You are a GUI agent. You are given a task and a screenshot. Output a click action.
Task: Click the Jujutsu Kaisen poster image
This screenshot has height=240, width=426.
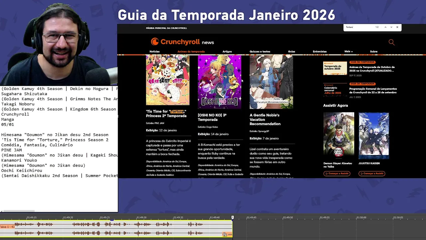click(374, 136)
